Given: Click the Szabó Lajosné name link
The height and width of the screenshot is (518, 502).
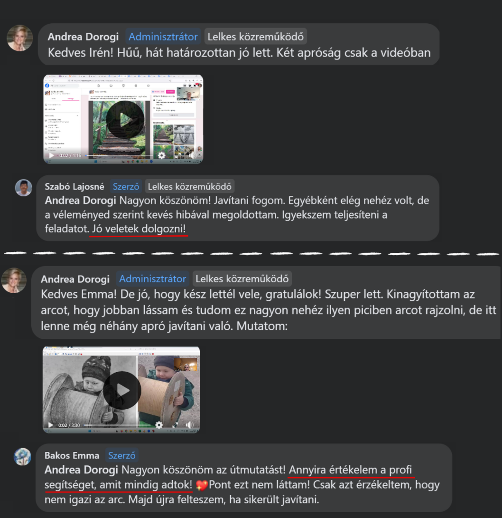Looking at the screenshot, I should pos(74,187).
